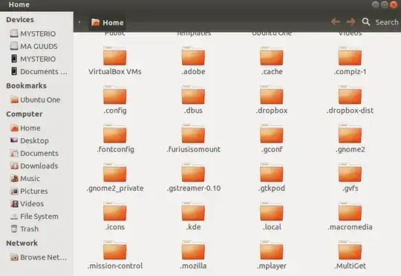Select the .gvfs folder
Viewport: 401px width, 276px height.
350,177
